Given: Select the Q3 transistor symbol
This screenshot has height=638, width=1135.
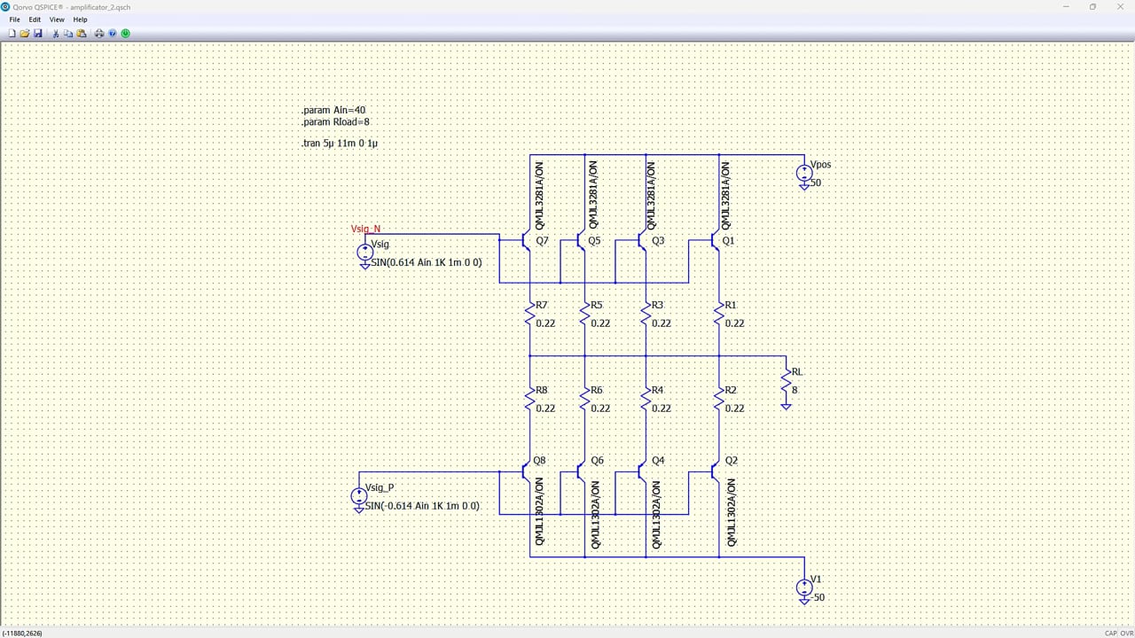Looking at the screenshot, I should [x=641, y=239].
